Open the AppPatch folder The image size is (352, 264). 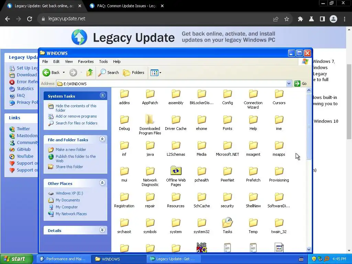(150, 97)
